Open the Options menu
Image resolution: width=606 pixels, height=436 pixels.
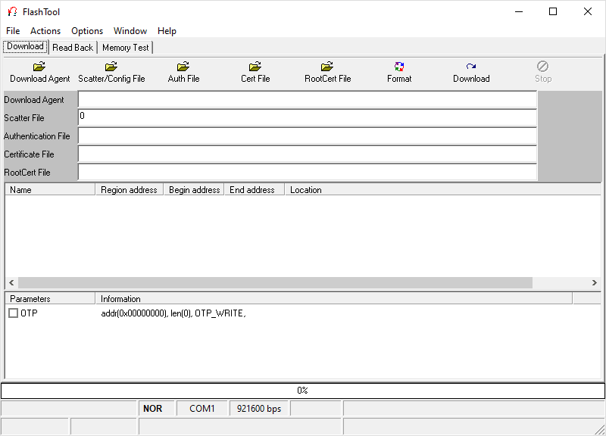[x=87, y=31]
